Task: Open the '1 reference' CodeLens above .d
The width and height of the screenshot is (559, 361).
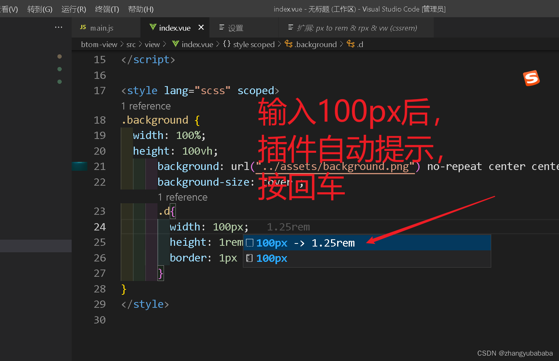Action: pos(183,197)
